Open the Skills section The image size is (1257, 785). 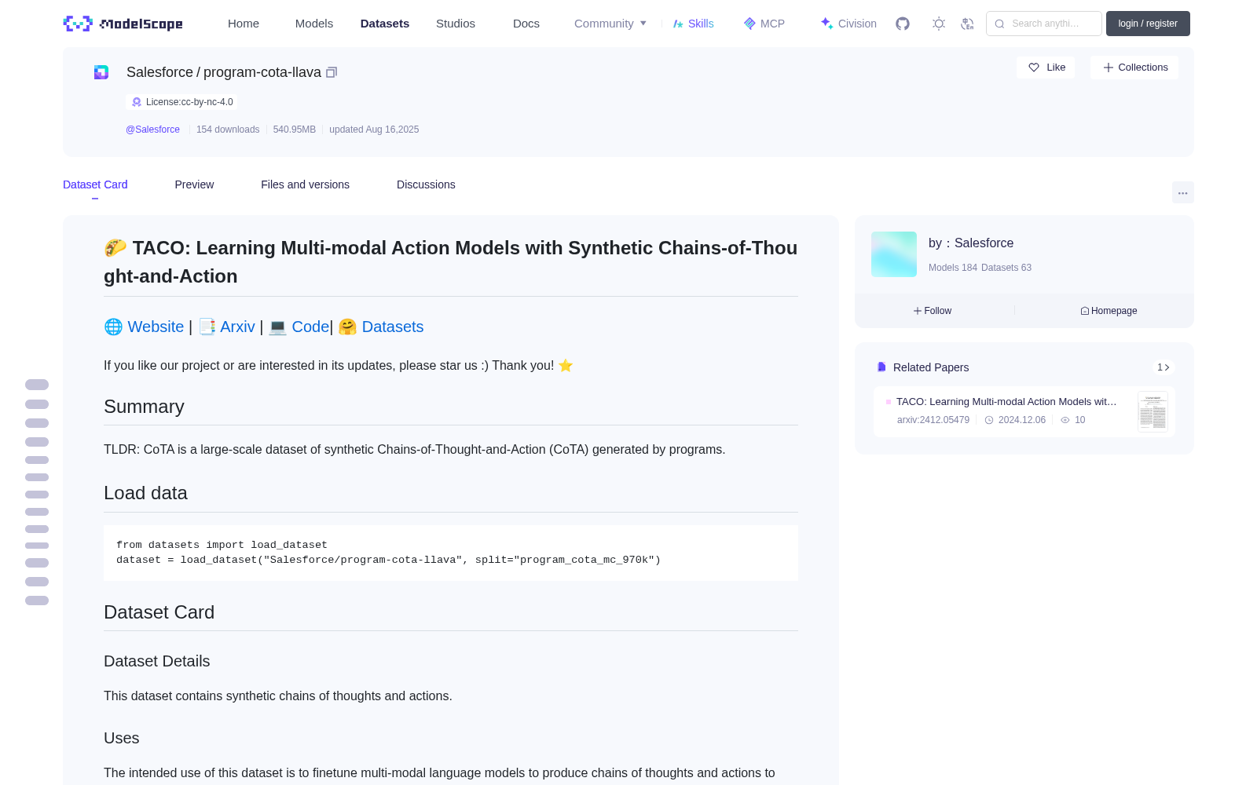tap(694, 24)
